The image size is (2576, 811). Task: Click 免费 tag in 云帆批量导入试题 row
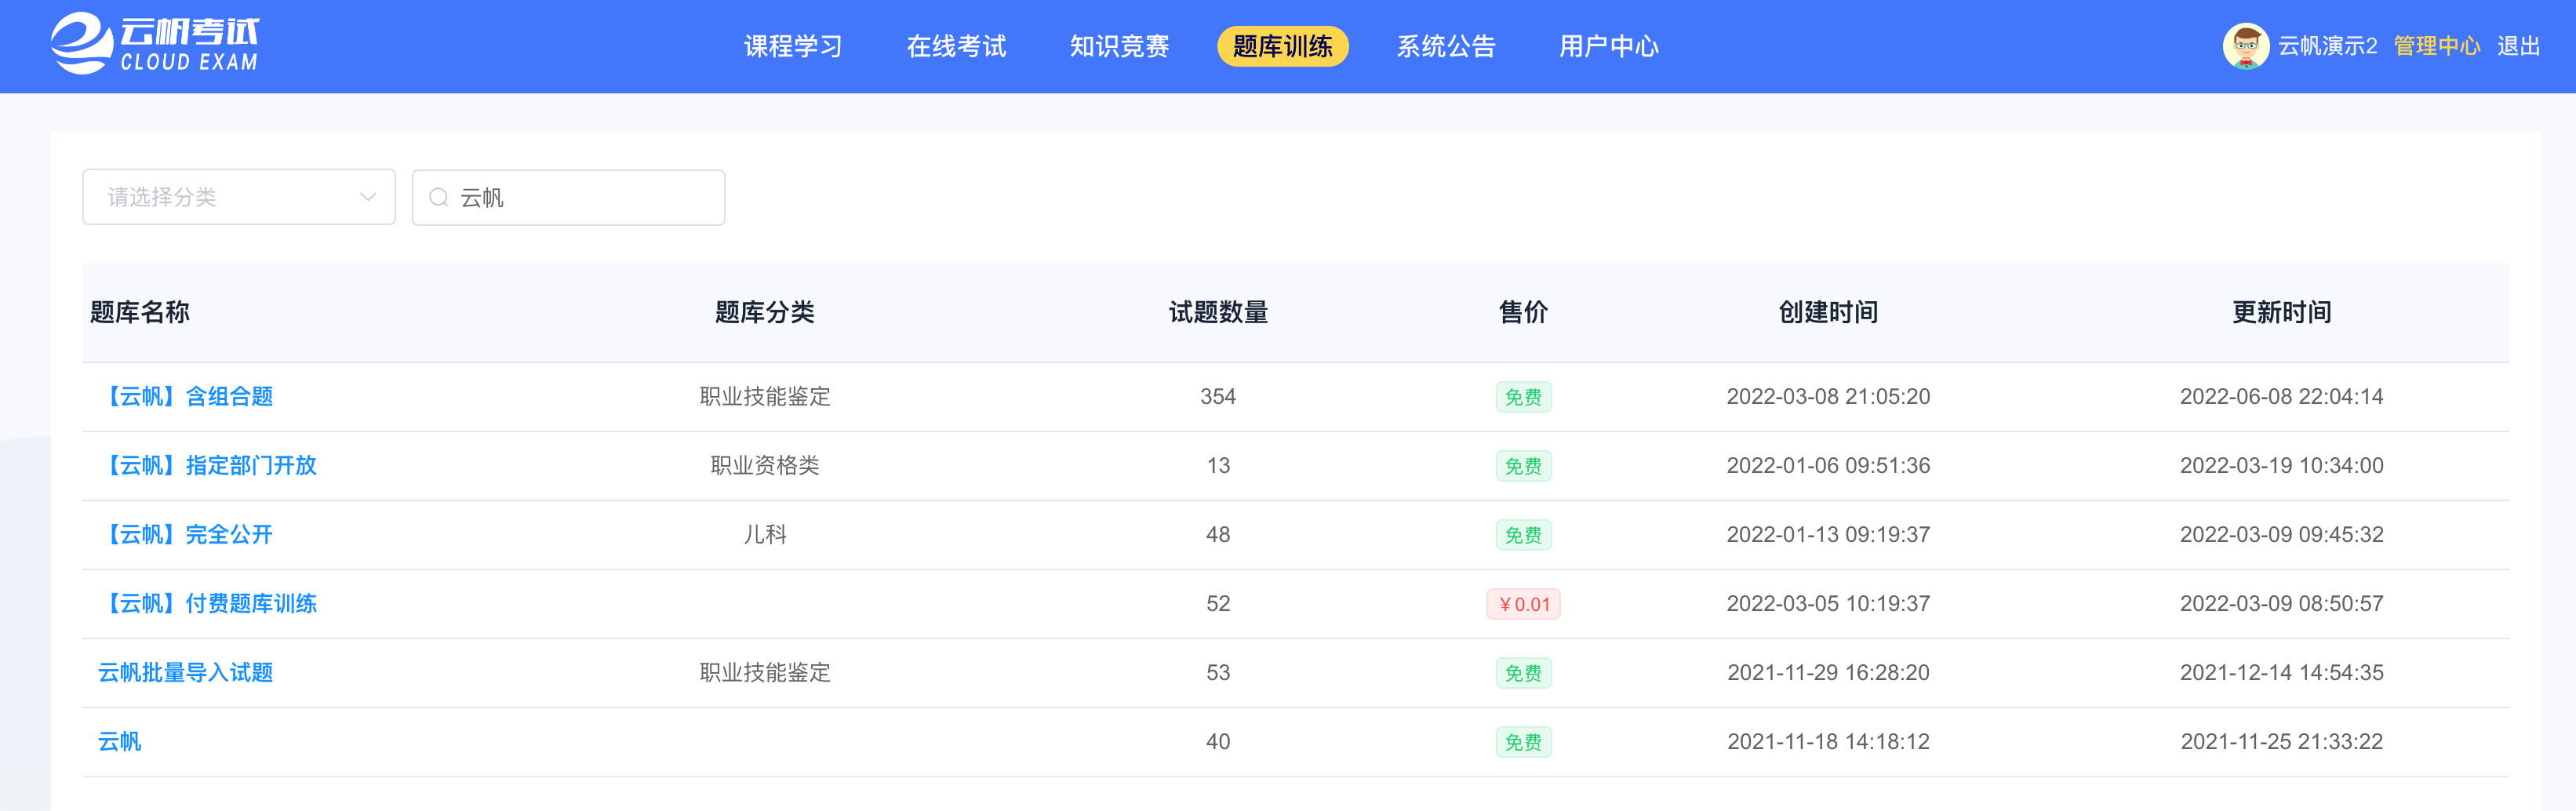click(x=1523, y=673)
